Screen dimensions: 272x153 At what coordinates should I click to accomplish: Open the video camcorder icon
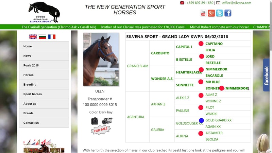[x=107, y=121]
